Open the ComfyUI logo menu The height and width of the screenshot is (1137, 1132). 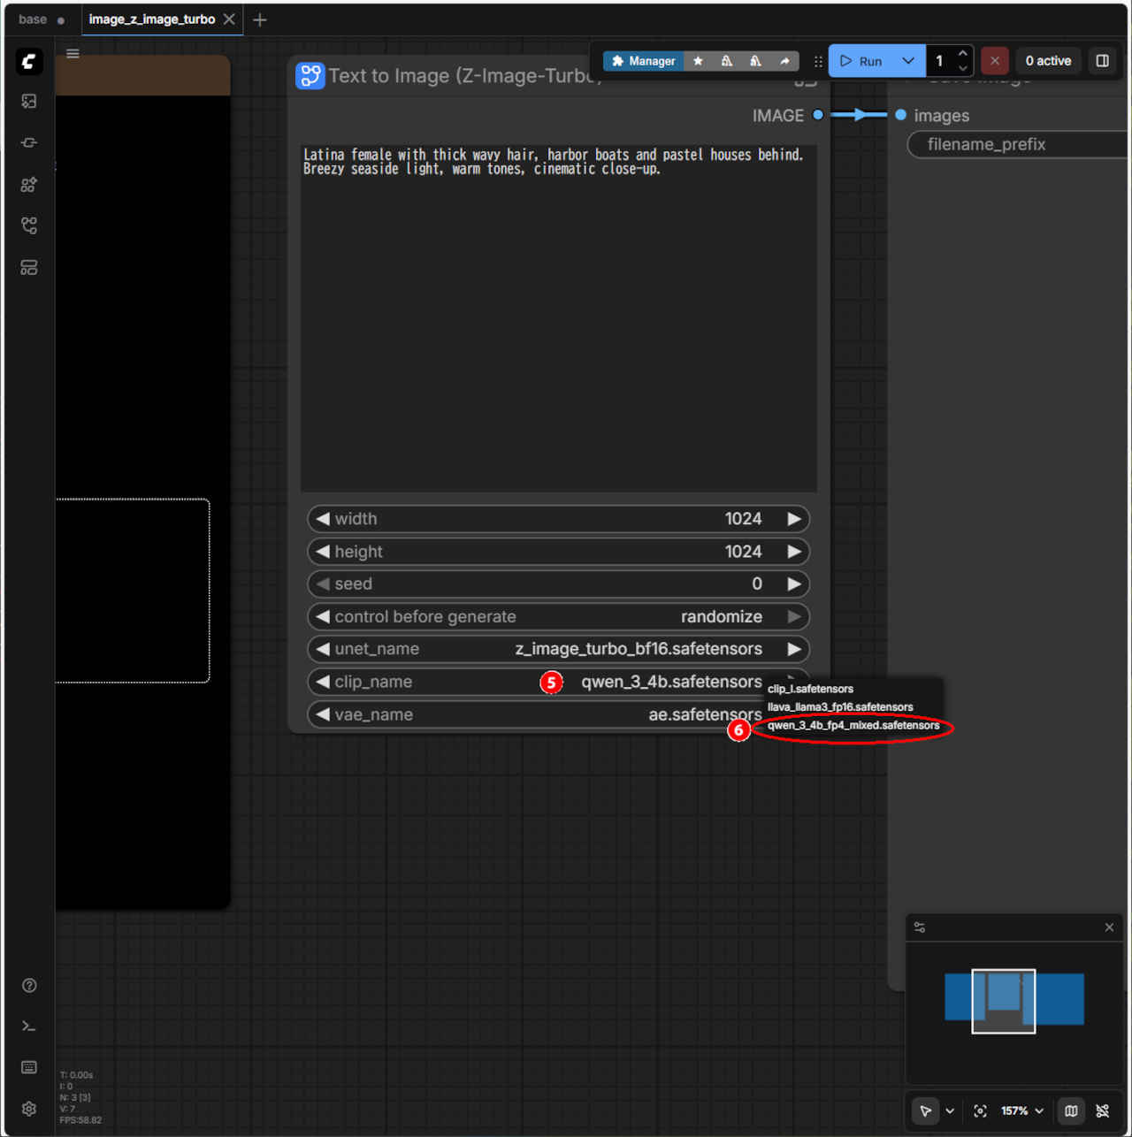pyautogui.click(x=28, y=61)
